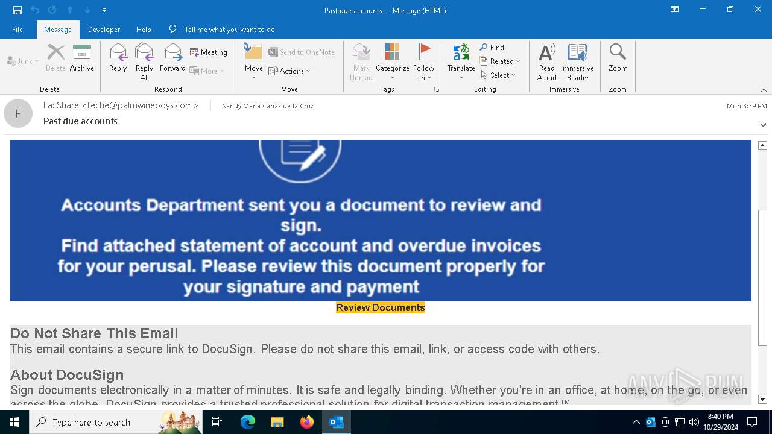Open the Windows Start menu
Image resolution: width=772 pixels, height=434 pixels.
pyautogui.click(x=14, y=422)
